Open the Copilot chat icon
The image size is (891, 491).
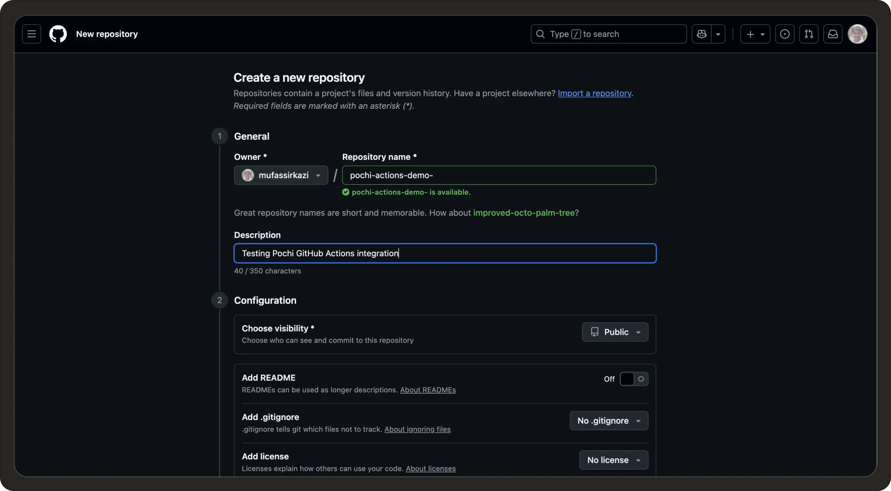pyautogui.click(x=702, y=34)
